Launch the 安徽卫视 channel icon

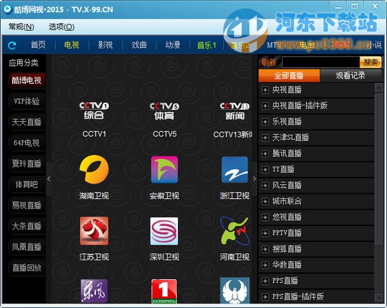coord(164,169)
